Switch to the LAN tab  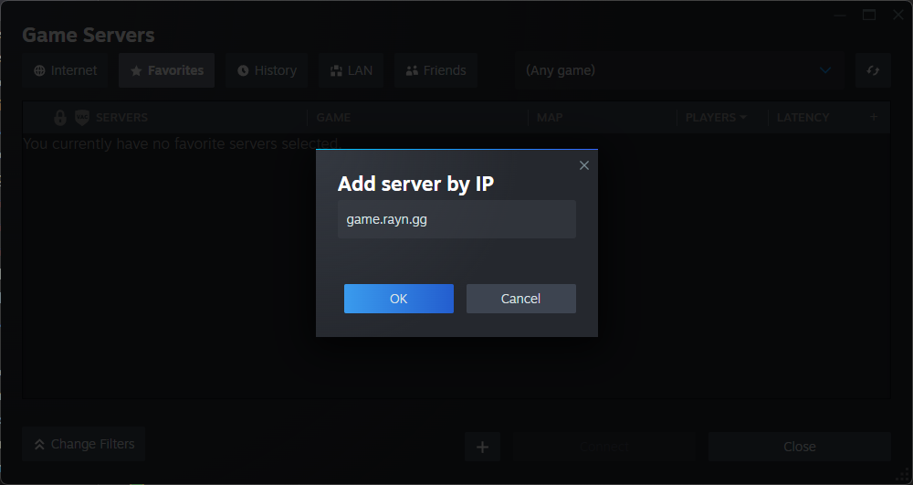coord(352,70)
